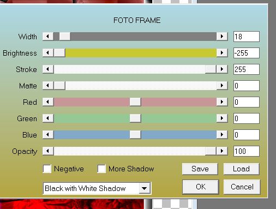
Task: Click the Cancel button
Action: [x=242, y=187]
